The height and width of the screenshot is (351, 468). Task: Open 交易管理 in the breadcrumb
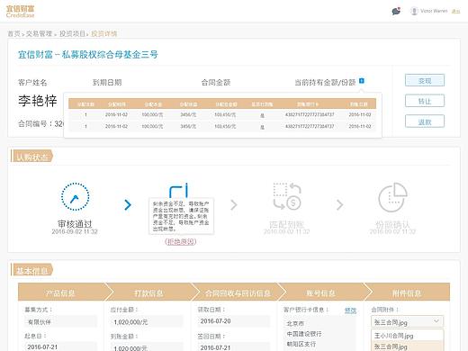[39, 33]
